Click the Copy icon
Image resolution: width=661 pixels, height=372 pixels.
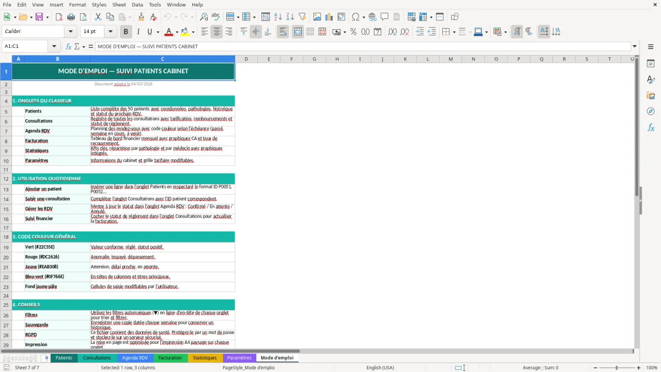pyautogui.click(x=110, y=17)
